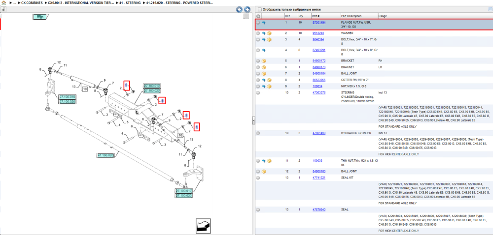Screen dimensions: 493x235
Task: Collapse the parts list with splitter arrow
Action: 253,120
